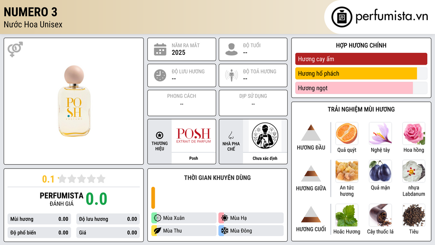Click the Hương hổ phách yellow bar
435x245 pixels.
coord(356,74)
